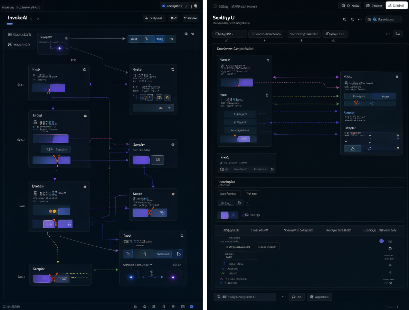Click the purple button in middle Sampler node
Image resolution: width=409 pixels, height=310 pixels.
click(x=141, y=160)
